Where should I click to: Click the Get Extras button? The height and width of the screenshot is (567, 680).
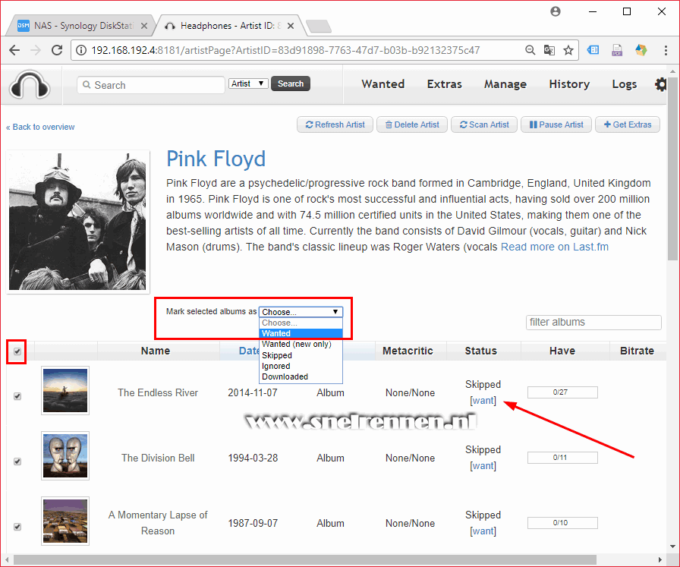tap(628, 124)
